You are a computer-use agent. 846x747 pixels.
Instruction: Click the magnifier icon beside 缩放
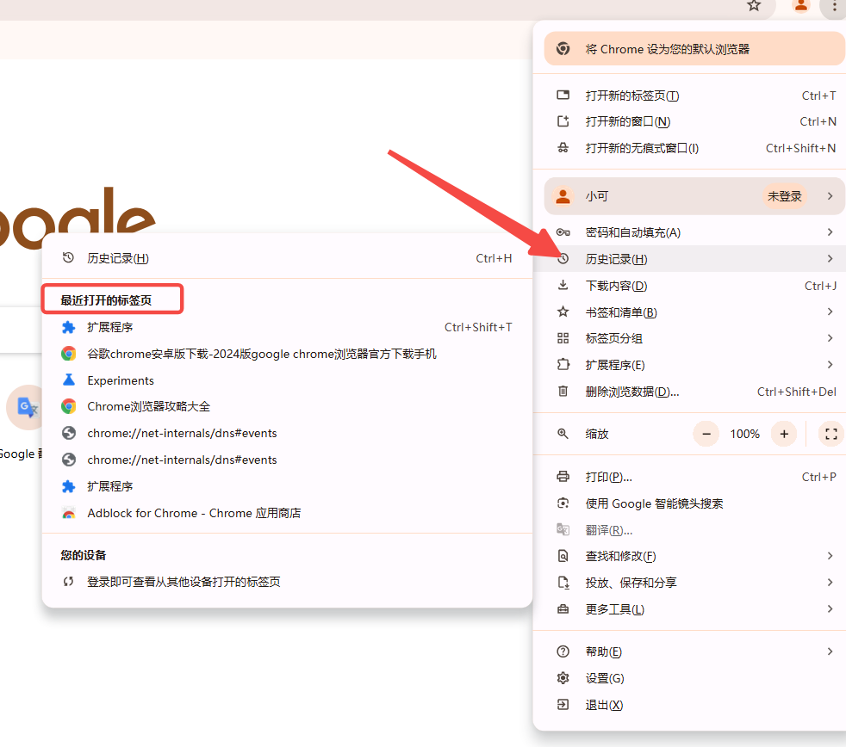coord(563,434)
